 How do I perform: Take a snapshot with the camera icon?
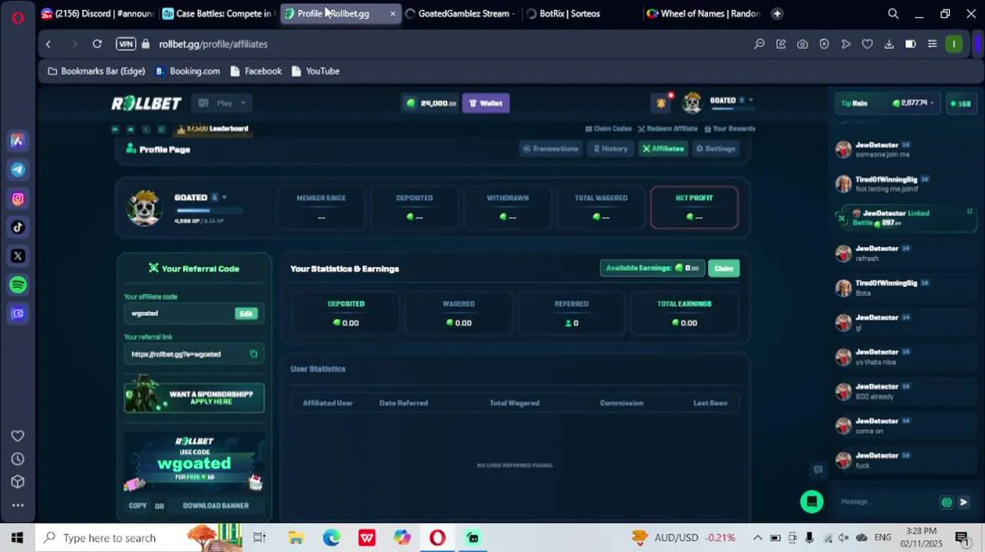click(802, 44)
